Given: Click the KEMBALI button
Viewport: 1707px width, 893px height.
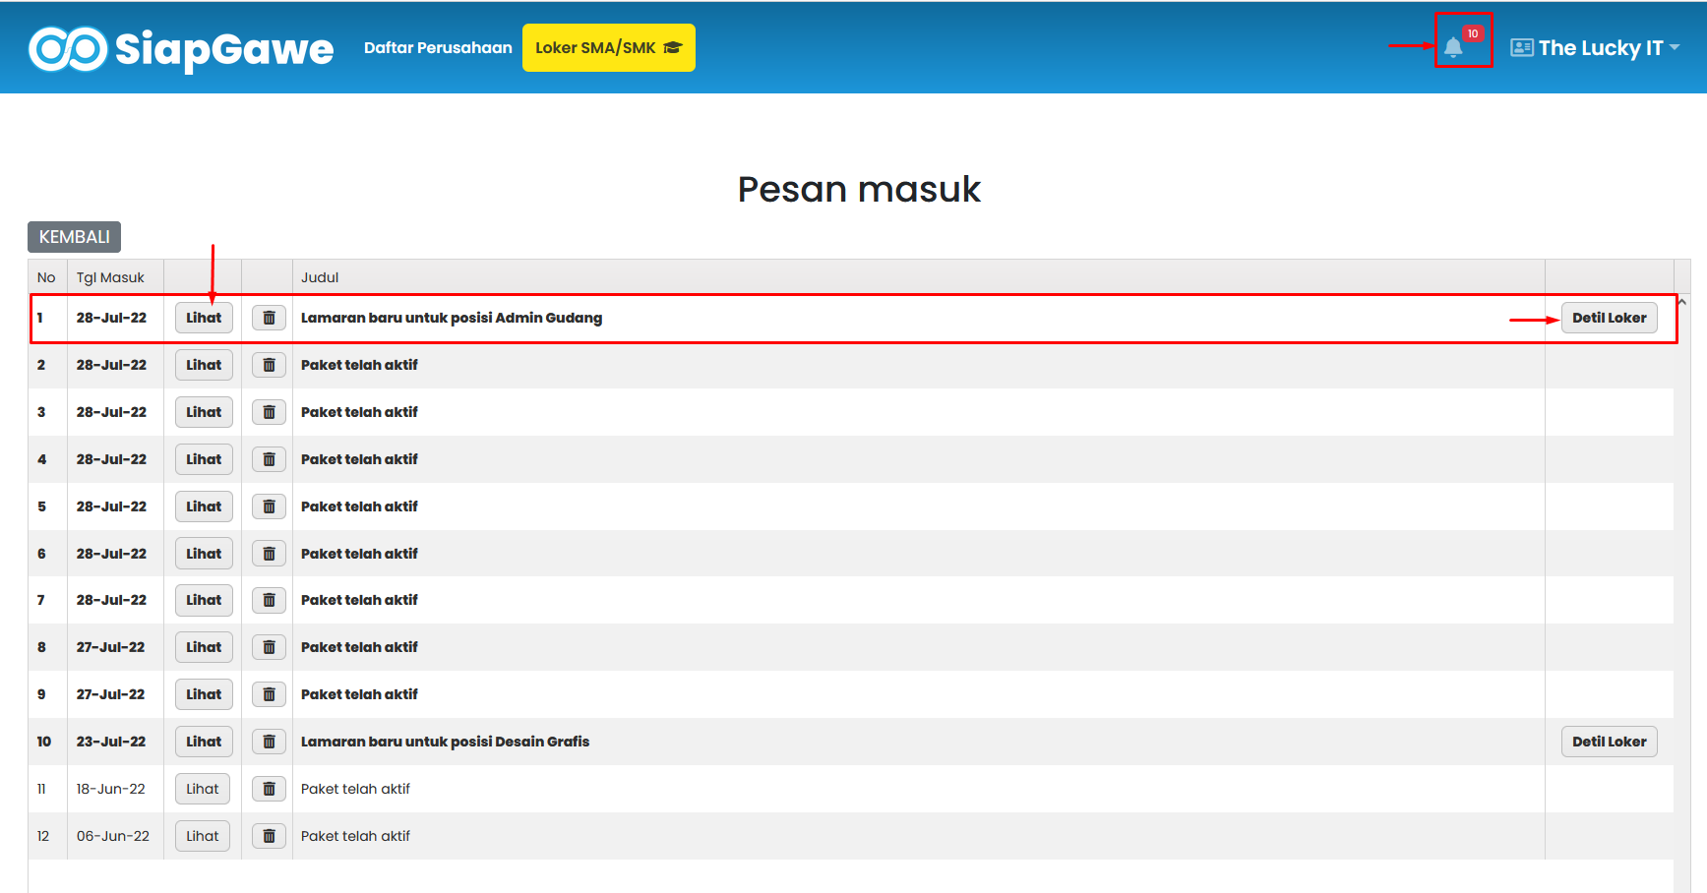Looking at the screenshot, I should (x=74, y=237).
